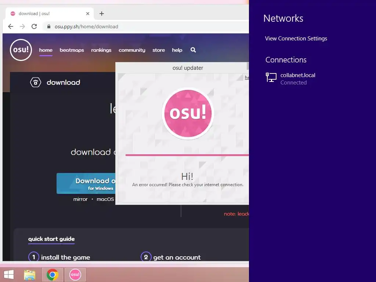Open the community menu

[132, 50]
